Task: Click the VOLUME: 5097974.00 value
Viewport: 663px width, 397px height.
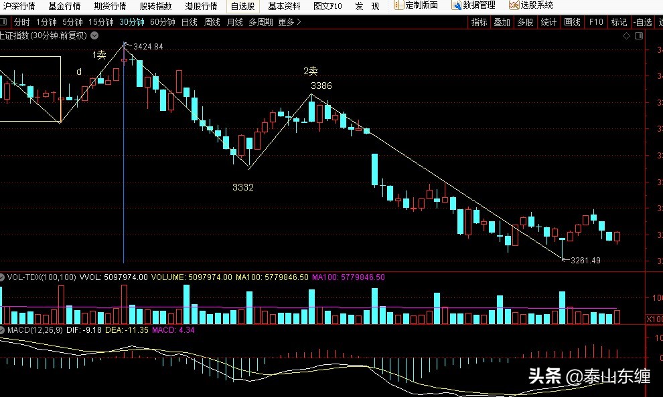Action: click(x=192, y=277)
